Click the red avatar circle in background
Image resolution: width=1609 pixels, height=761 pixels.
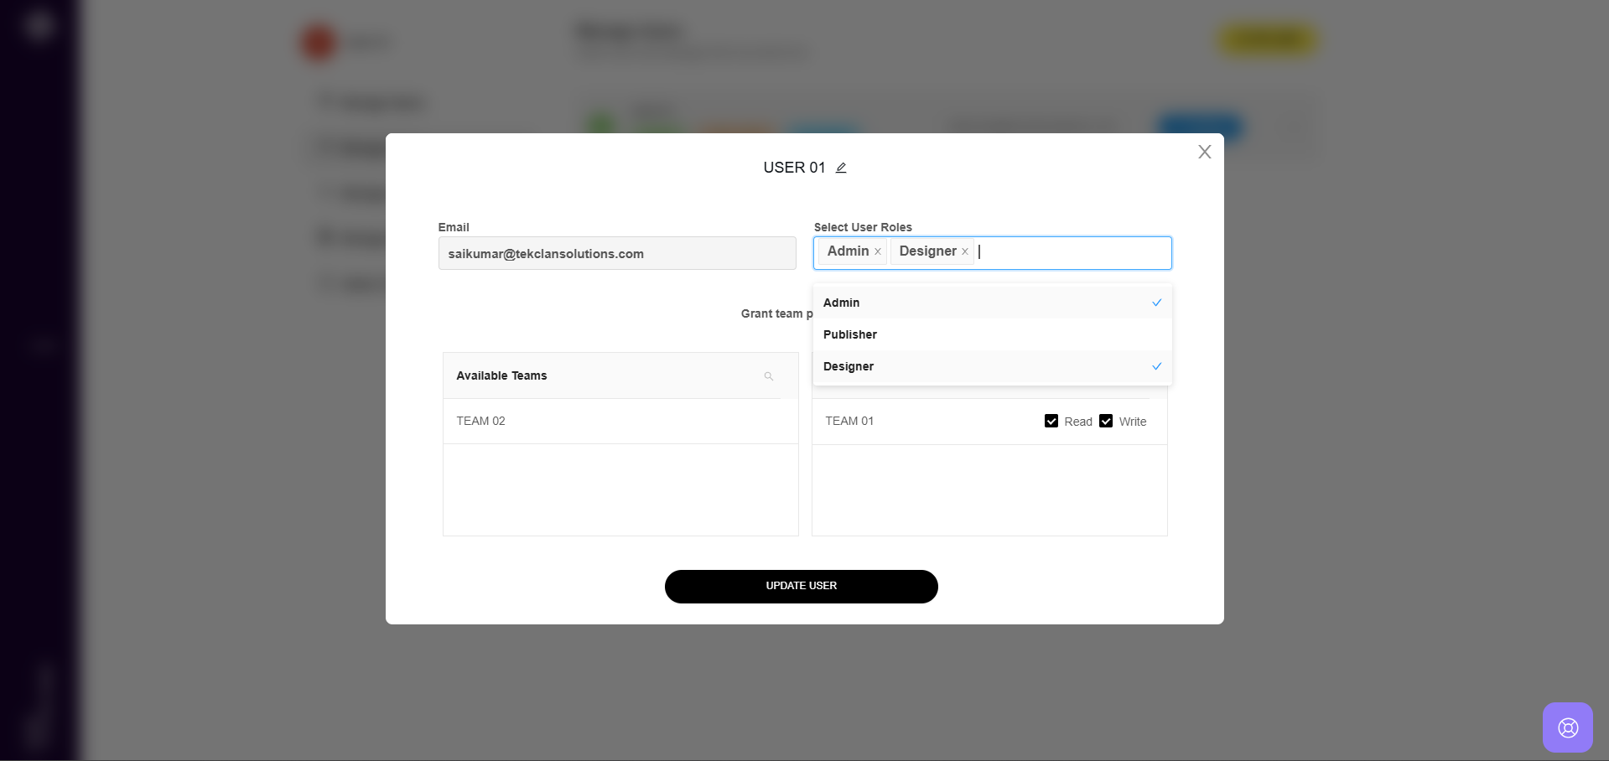point(319,43)
